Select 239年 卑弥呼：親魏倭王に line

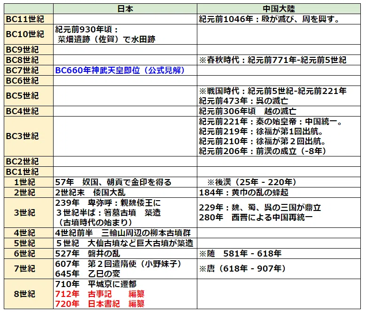coord(108,203)
